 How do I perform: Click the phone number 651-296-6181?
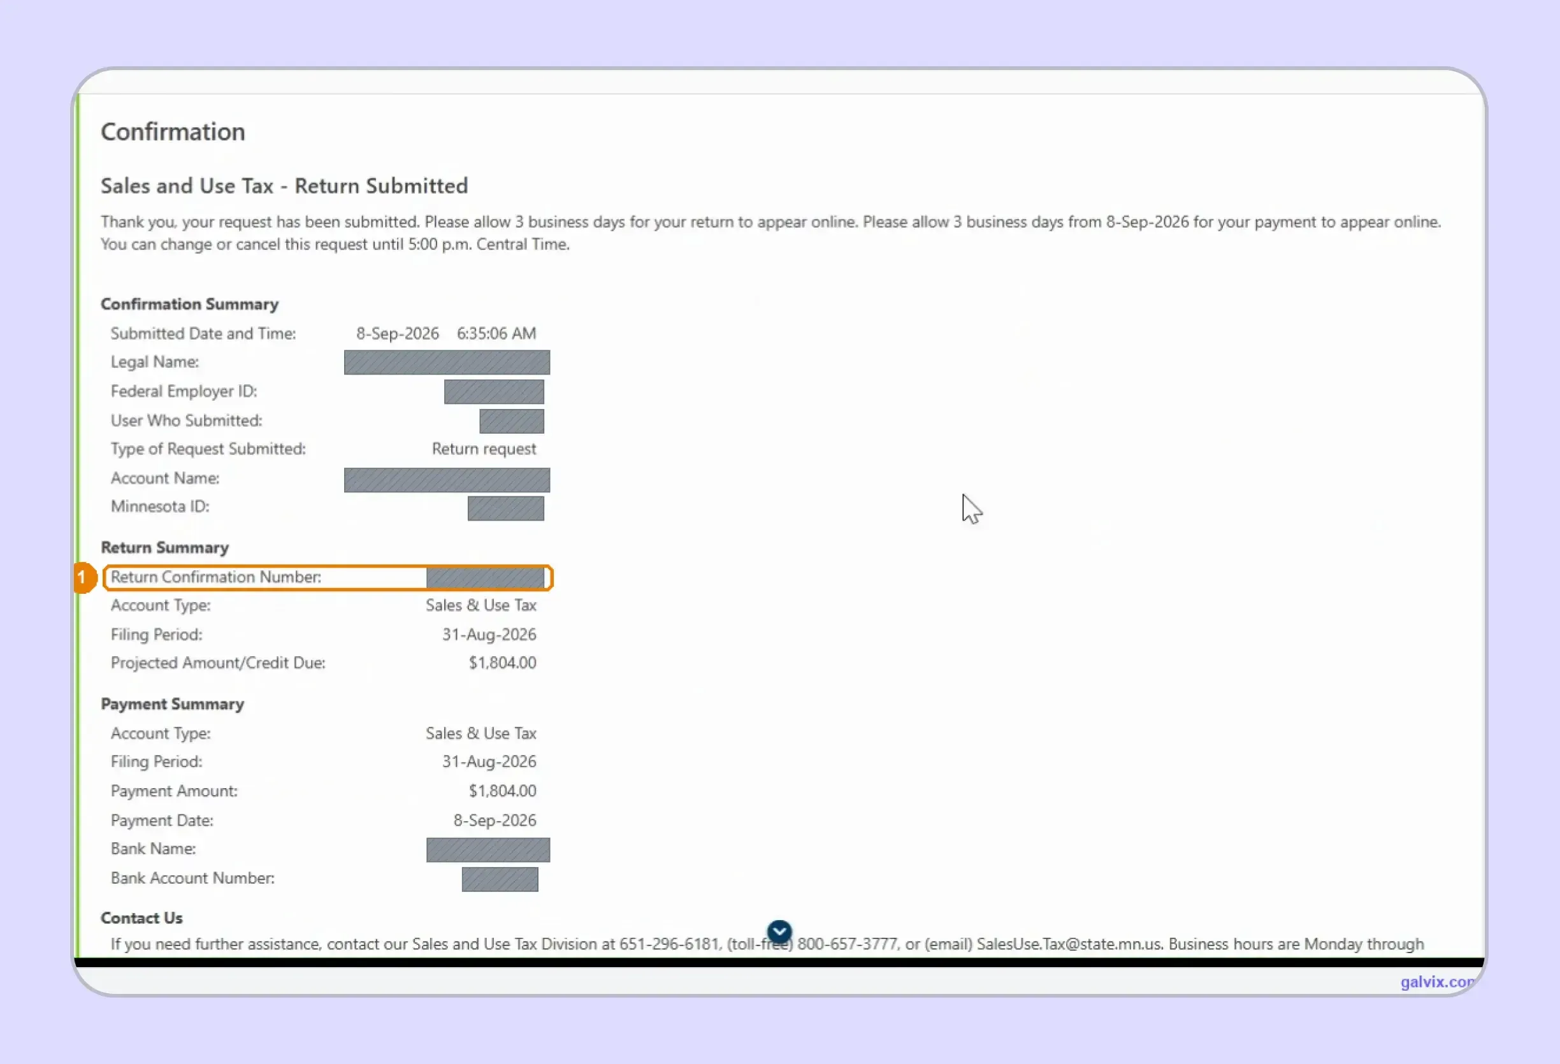[669, 944]
